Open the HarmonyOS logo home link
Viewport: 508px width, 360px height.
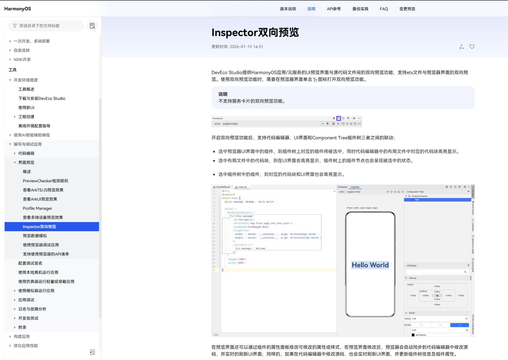coord(17,9)
